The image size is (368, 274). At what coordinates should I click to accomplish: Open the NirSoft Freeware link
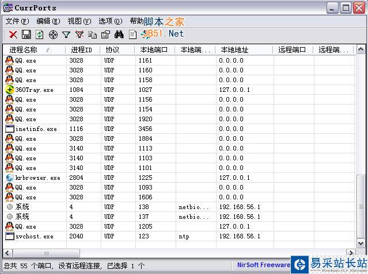point(264,265)
